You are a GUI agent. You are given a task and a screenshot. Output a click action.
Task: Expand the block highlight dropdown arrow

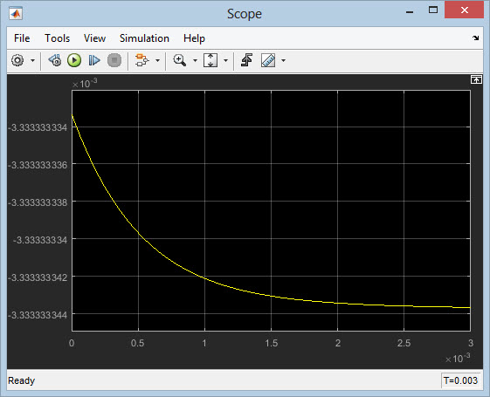pos(158,60)
